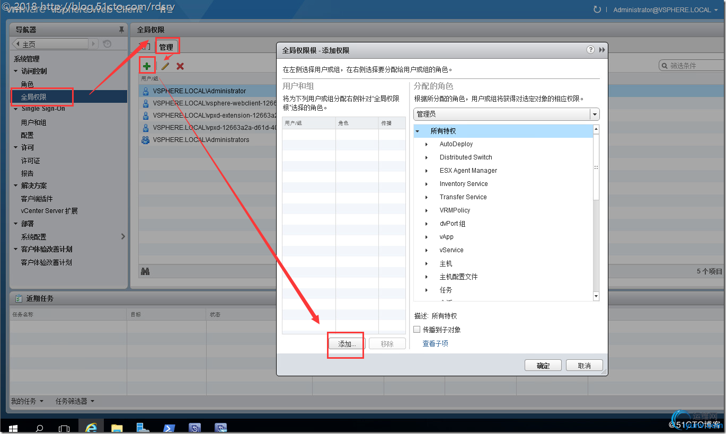The image size is (726, 434).
Task: Click the group icon of VSPHERE.LOCAL\Administrators row
Action: tap(145, 140)
